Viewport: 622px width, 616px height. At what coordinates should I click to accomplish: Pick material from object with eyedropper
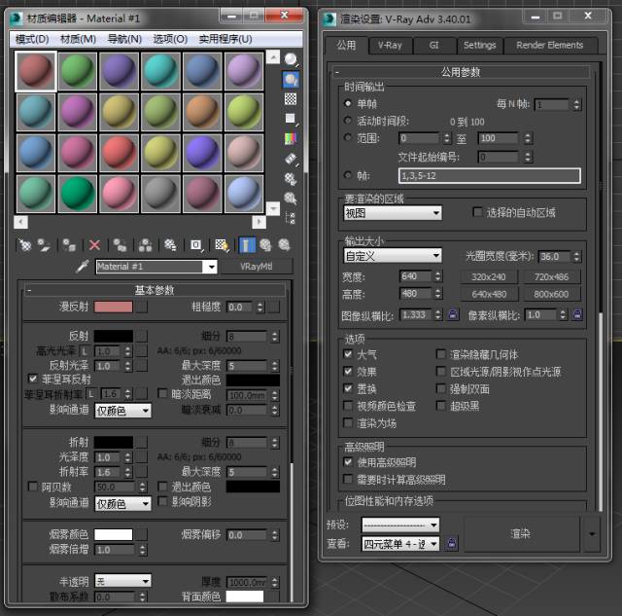point(84,267)
